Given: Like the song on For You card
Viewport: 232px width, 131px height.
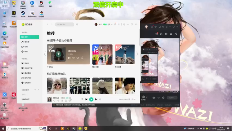Looking at the screenshot, I should pyautogui.click(x=74, y=58).
